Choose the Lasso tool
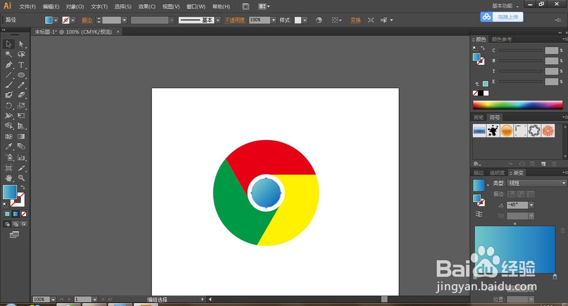Screen dimensions: 568x306 pos(22,55)
